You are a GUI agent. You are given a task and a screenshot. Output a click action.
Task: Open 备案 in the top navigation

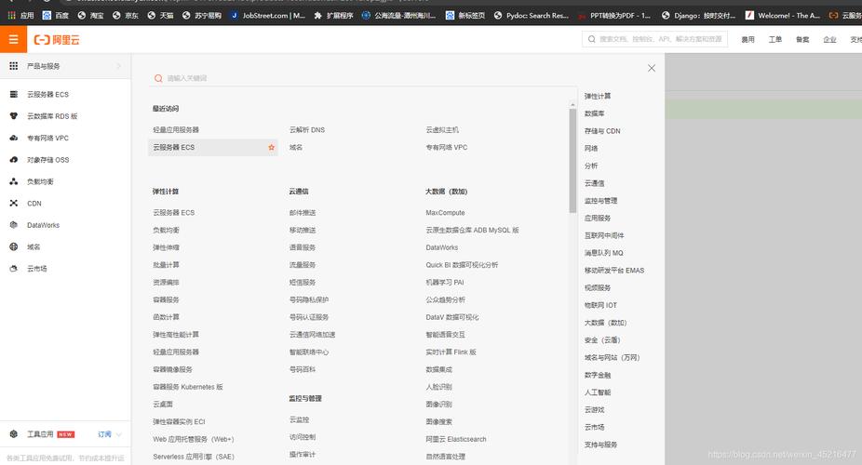pyautogui.click(x=802, y=40)
